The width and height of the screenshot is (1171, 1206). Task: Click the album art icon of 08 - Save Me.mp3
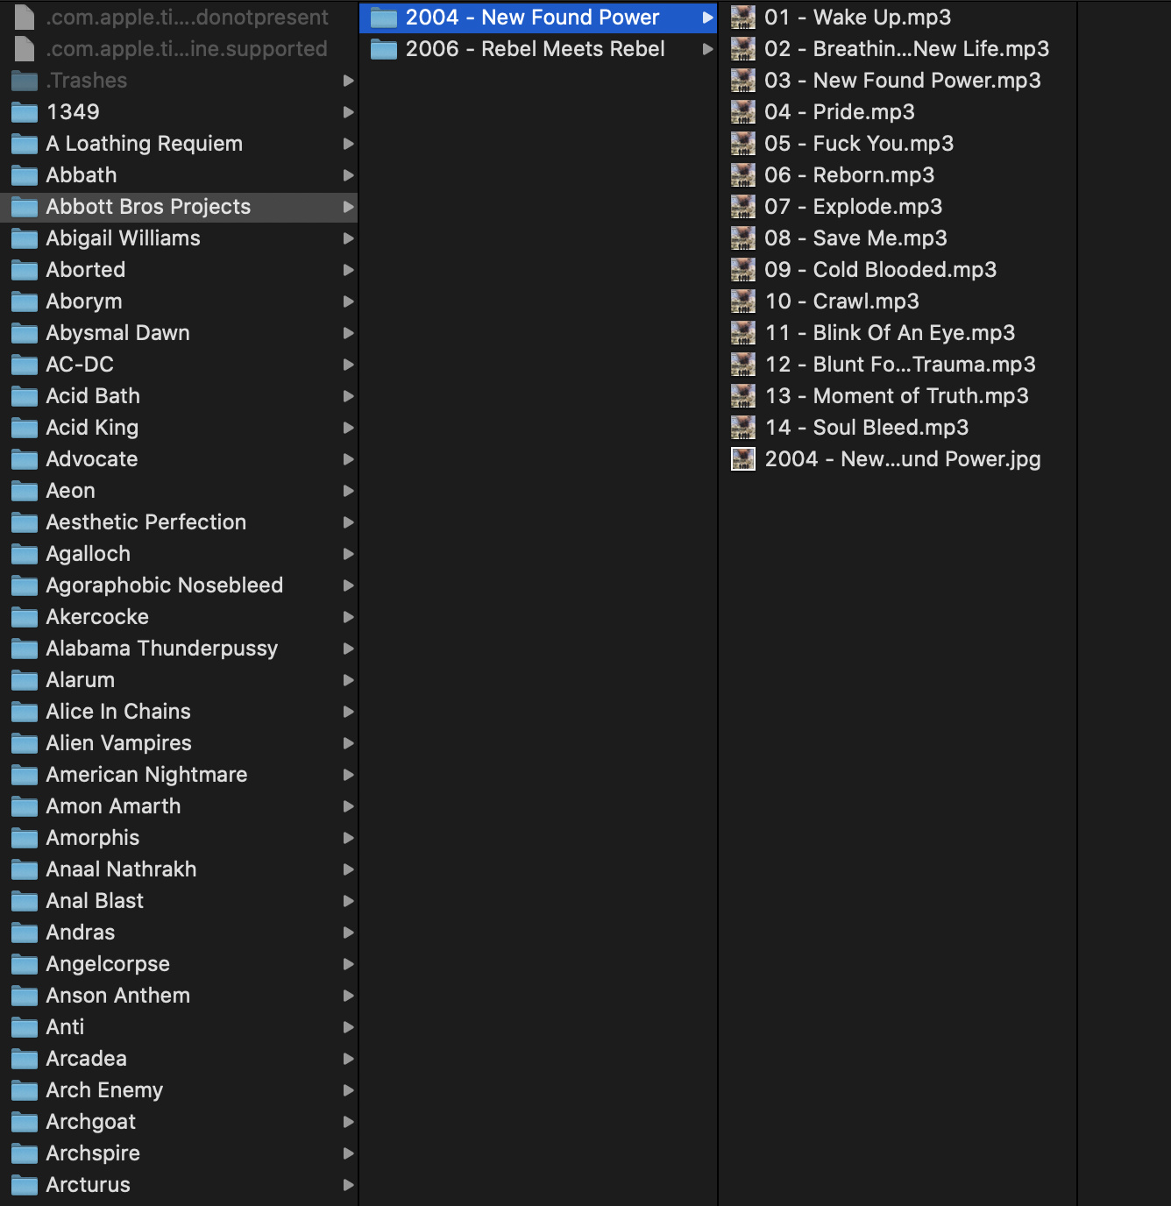743,238
